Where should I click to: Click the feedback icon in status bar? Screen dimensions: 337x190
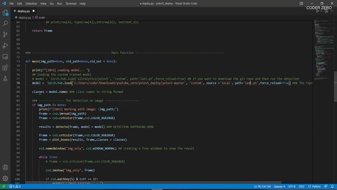[326, 186]
